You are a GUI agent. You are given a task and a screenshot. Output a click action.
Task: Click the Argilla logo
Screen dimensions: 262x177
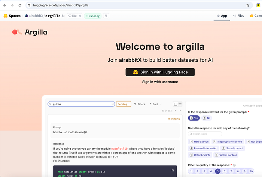point(30,32)
